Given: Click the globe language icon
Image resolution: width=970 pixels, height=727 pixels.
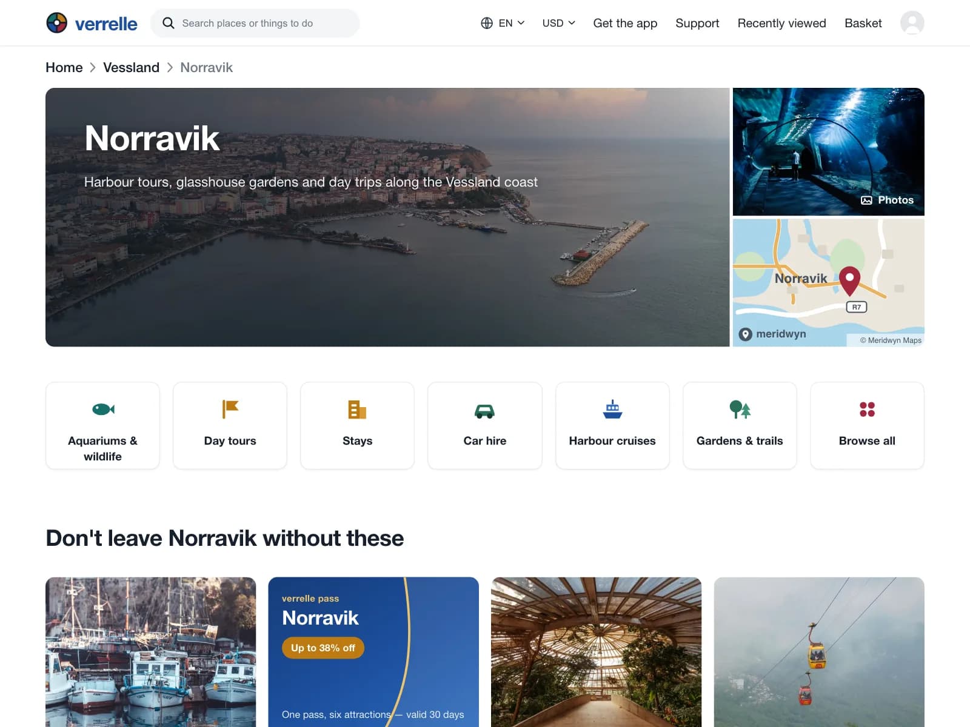Looking at the screenshot, I should click(487, 23).
